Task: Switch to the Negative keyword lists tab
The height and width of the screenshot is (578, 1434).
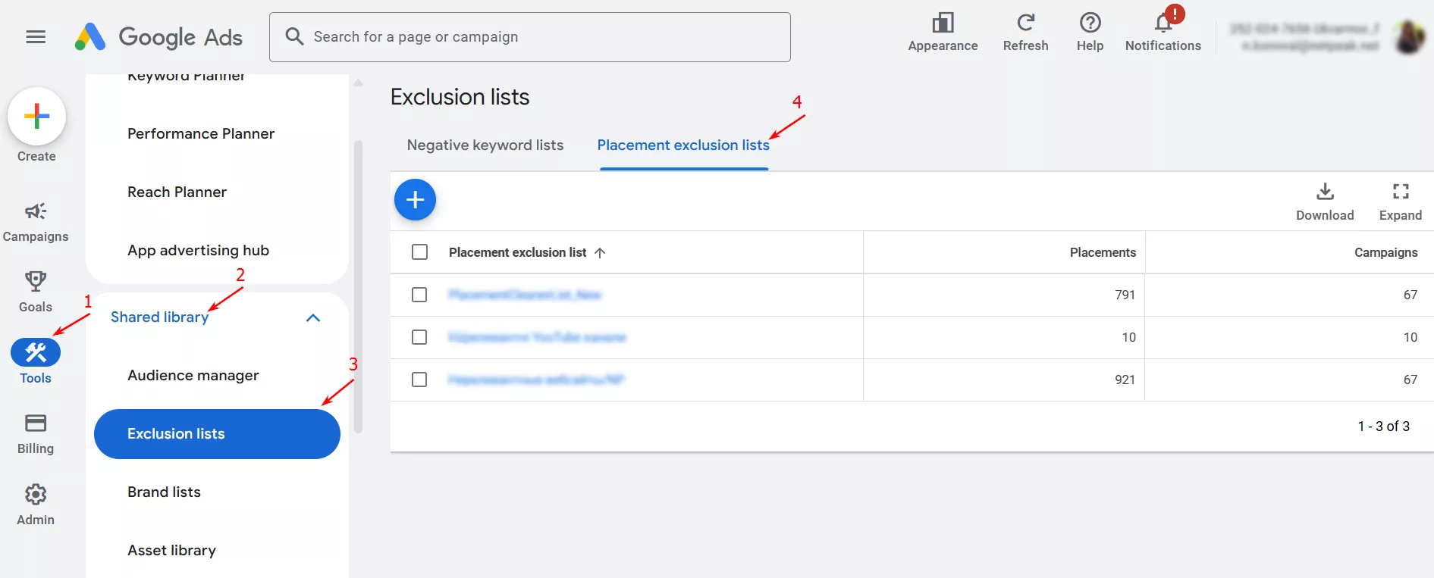Action: (485, 145)
